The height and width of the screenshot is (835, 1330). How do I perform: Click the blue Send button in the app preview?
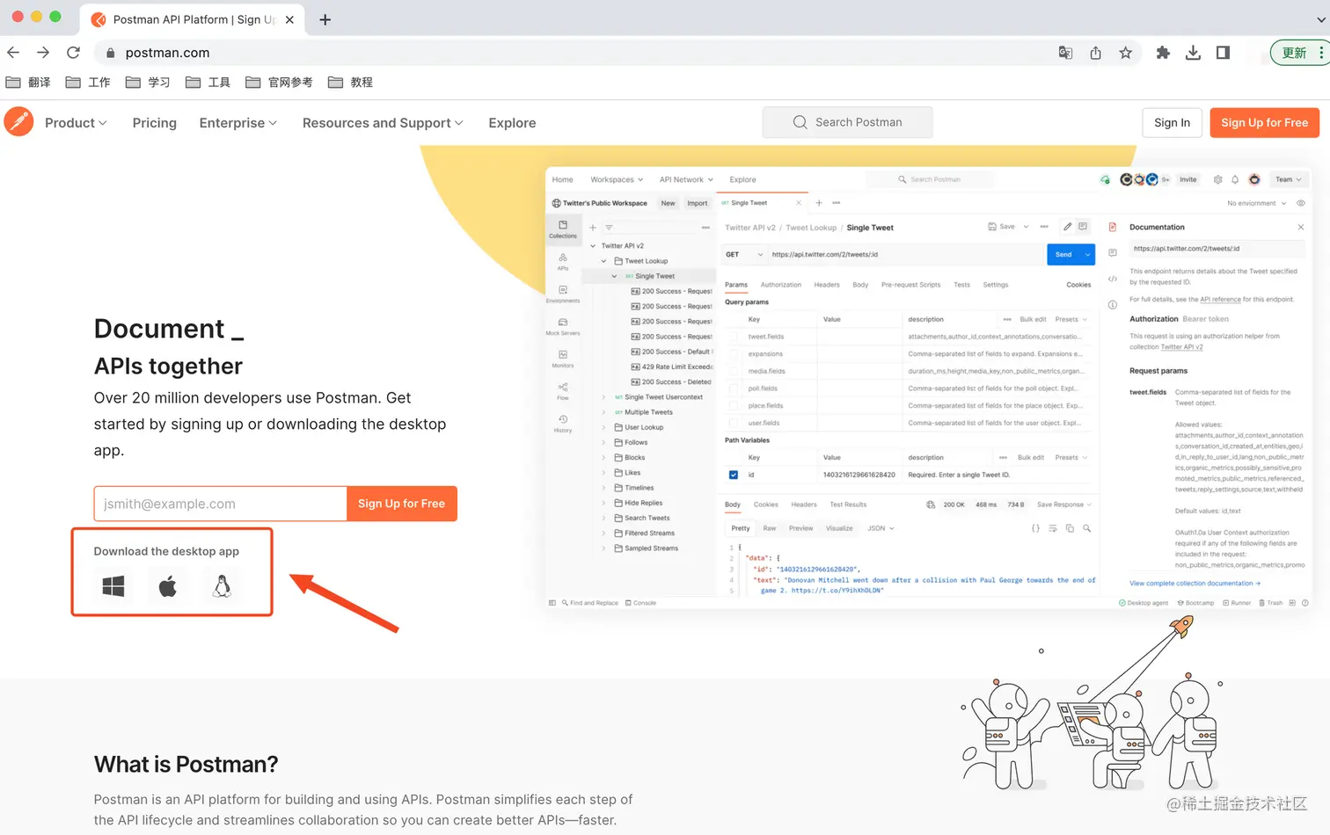pyautogui.click(x=1063, y=255)
